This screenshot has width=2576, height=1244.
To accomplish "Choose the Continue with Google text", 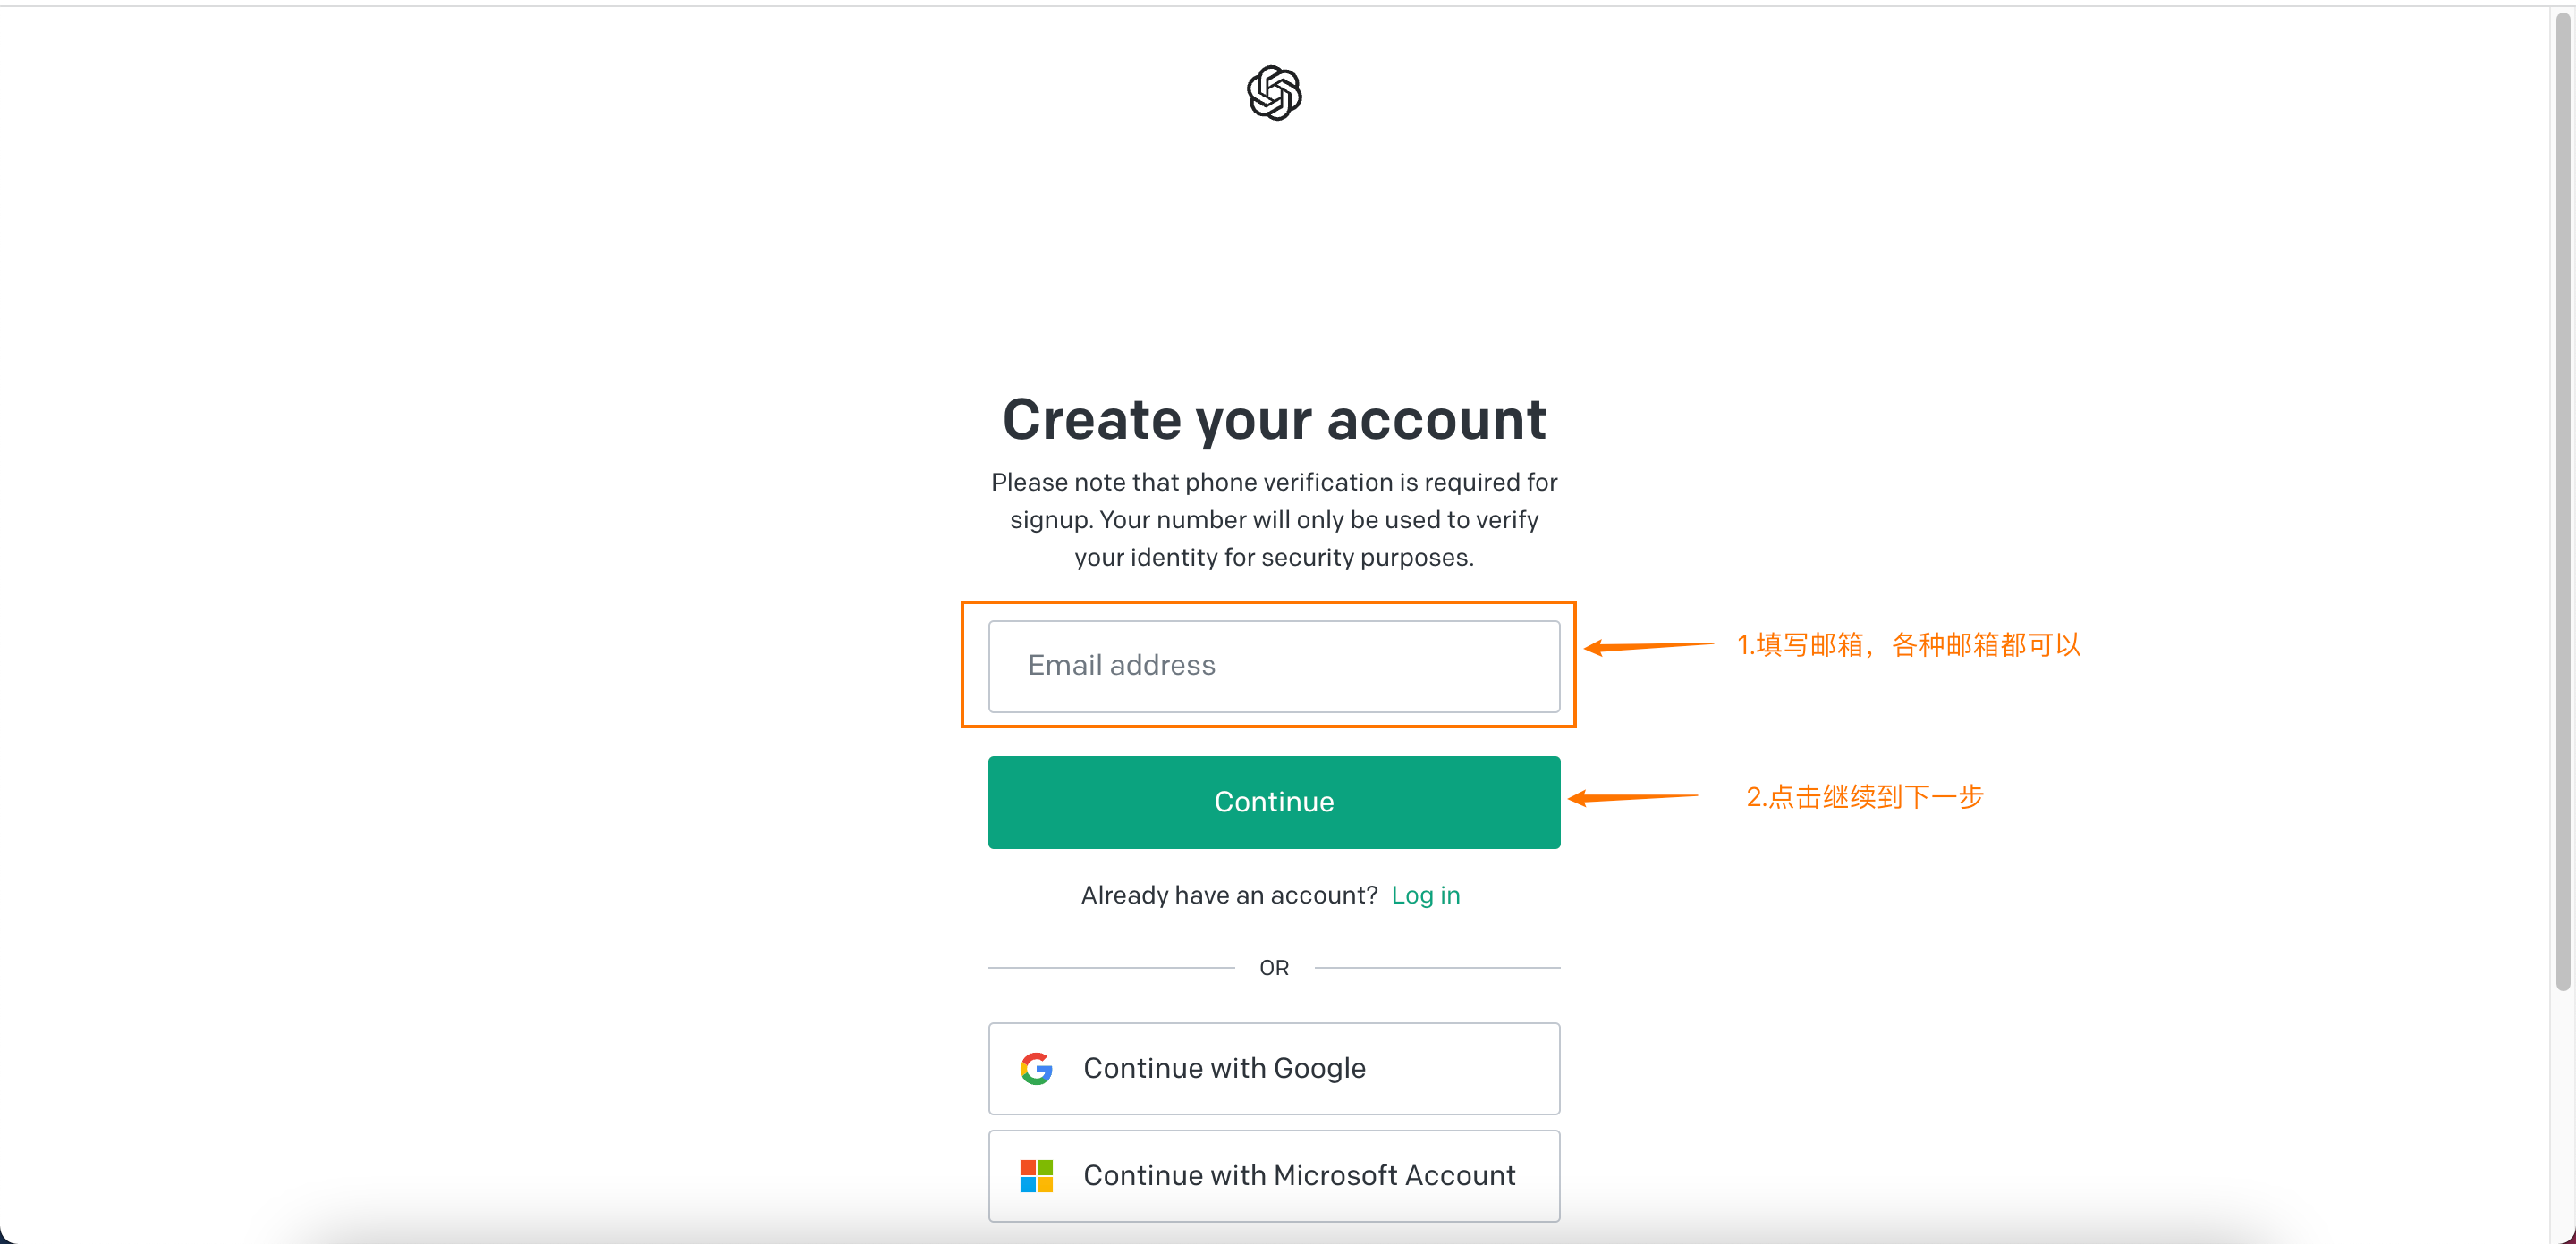I will click(x=1224, y=1068).
